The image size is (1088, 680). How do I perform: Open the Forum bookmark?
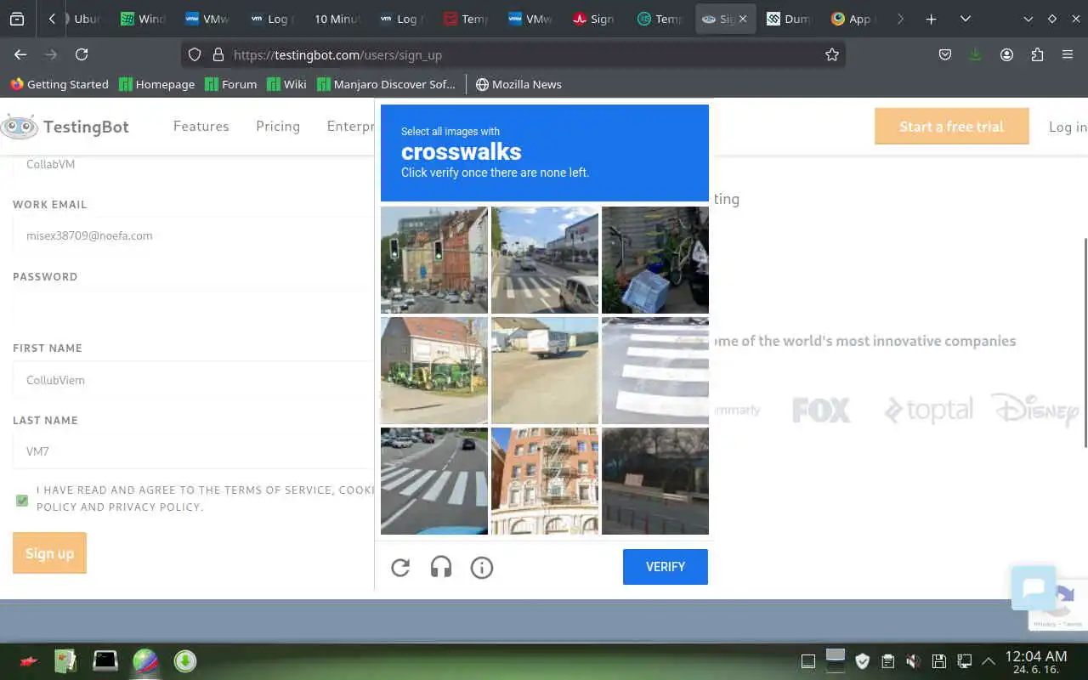[x=231, y=84]
